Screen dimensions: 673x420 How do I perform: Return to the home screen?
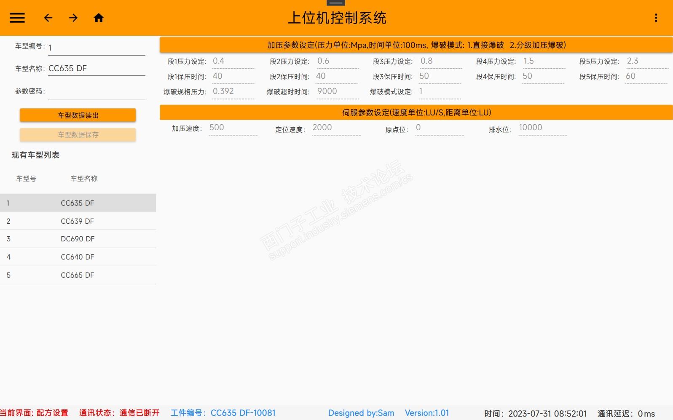click(x=99, y=18)
